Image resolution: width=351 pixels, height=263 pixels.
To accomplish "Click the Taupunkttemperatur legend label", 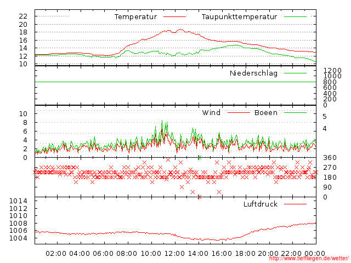I will pyautogui.click(x=239, y=17).
